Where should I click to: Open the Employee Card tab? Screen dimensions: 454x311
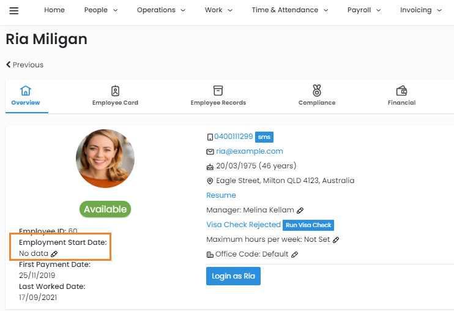point(115,96)
